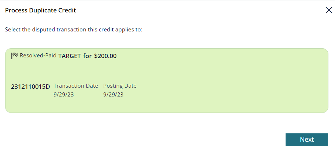Click the word 'for' in the transaction heading

click(x=88, y=56)
